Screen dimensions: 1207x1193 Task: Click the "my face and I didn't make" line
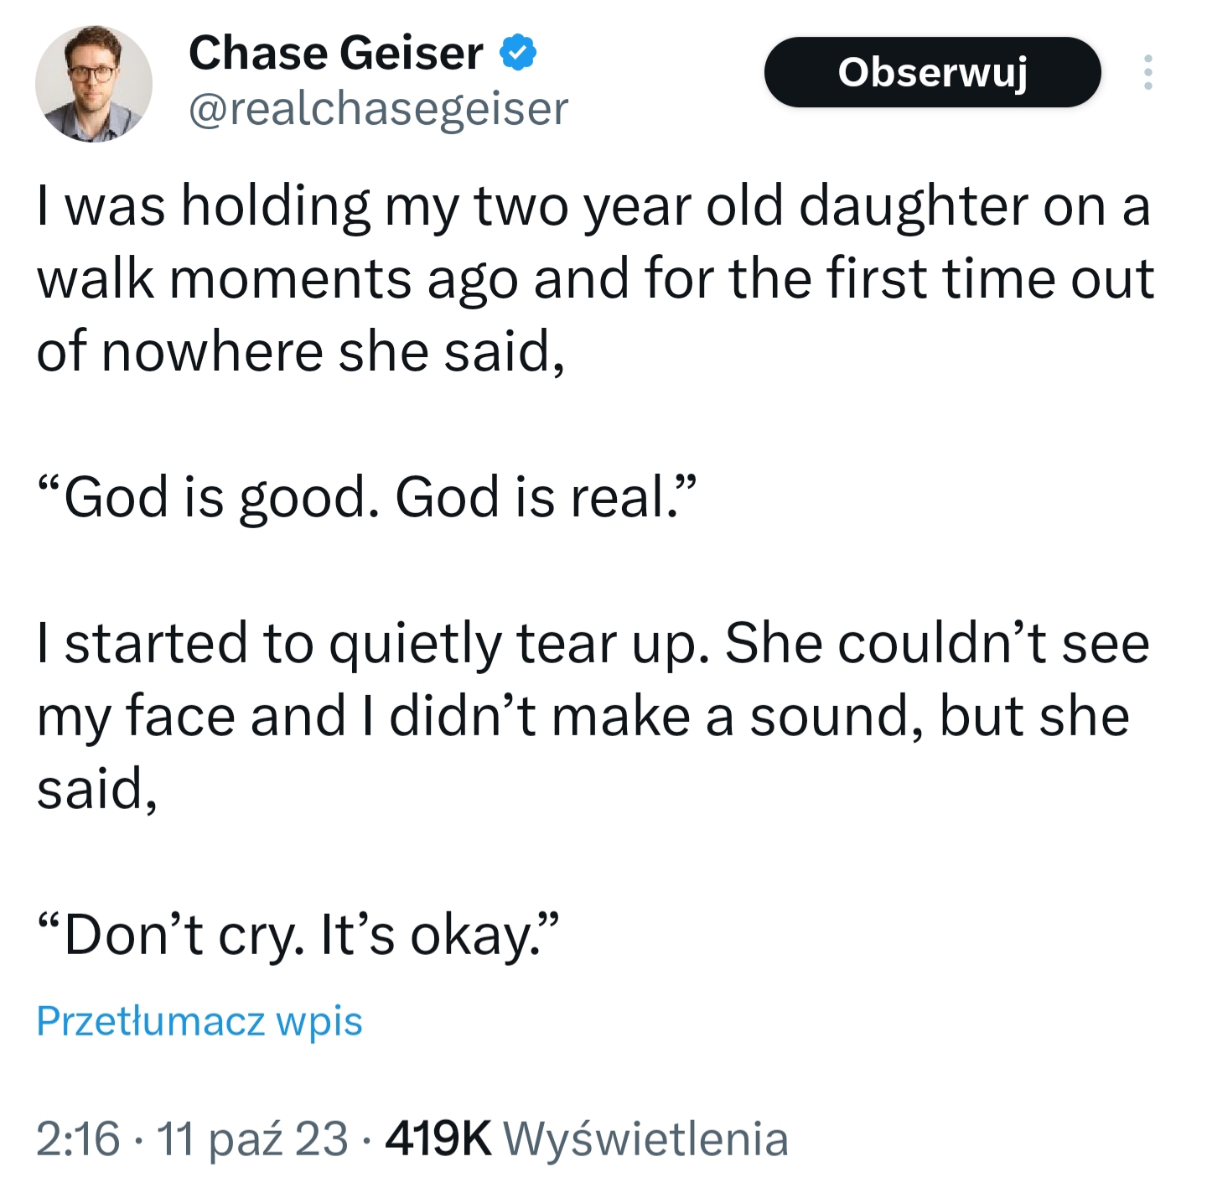[583, 716]
